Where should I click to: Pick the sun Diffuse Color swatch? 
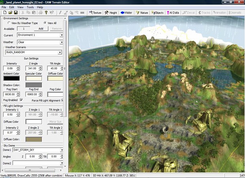(x=55, y=78)
